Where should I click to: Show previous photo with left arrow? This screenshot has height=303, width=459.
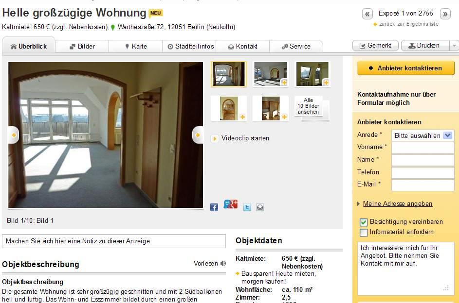click(x=14, y=135)
